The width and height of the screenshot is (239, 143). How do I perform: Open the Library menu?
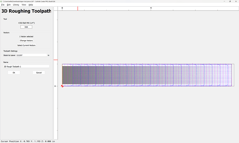16,5
